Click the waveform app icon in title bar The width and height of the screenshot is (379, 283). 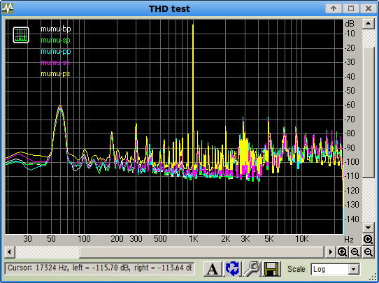8,8
